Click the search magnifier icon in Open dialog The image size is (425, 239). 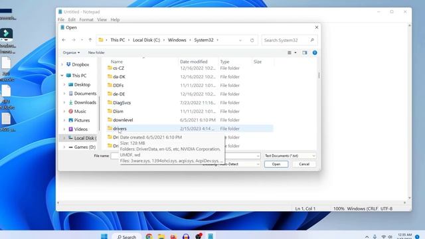[312, 40]
